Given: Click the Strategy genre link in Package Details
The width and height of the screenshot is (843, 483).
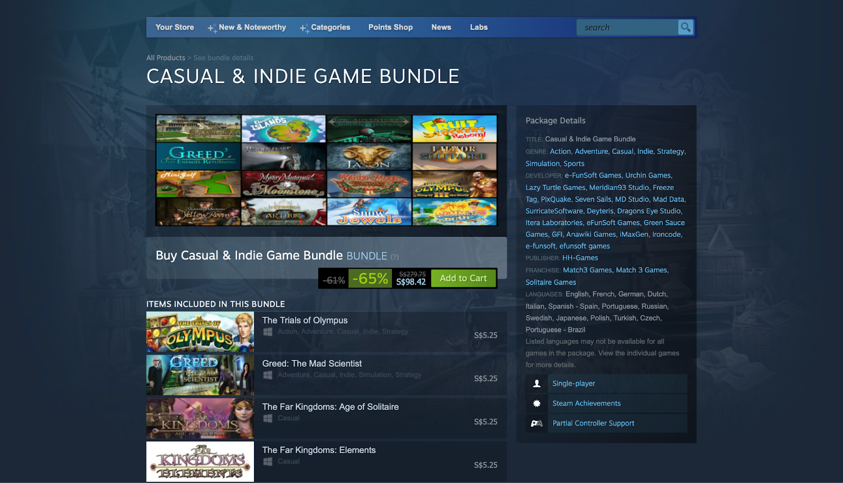Looking at the screenshot, I should point(671,152).
